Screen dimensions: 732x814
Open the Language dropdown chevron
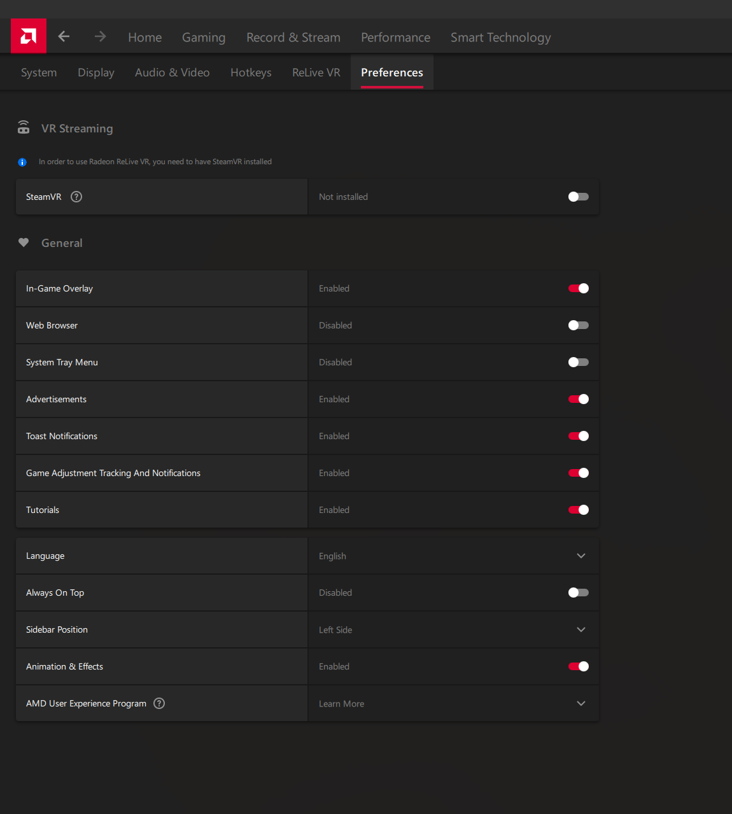581,556
